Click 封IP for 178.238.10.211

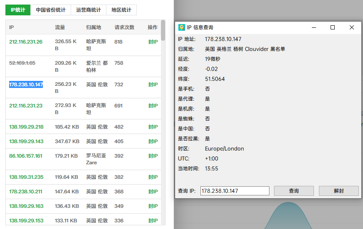[153, 192]
